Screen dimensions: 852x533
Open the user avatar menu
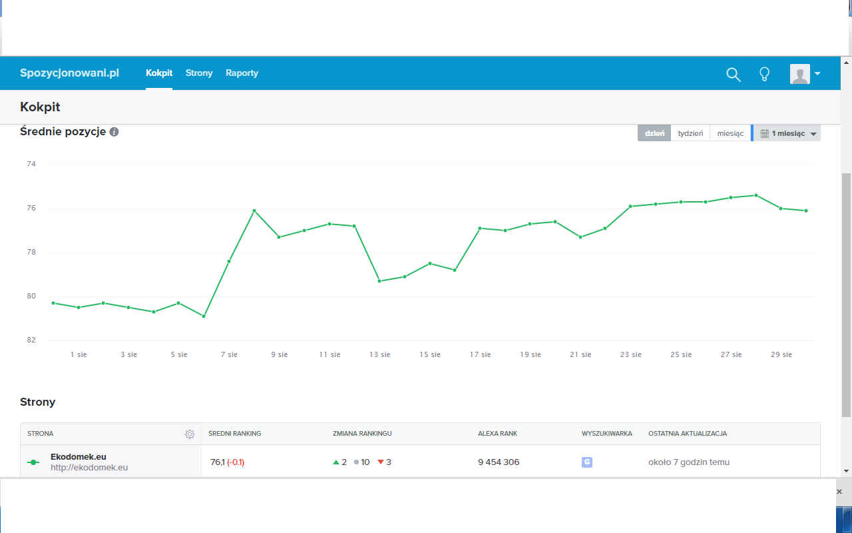point(805,74)
